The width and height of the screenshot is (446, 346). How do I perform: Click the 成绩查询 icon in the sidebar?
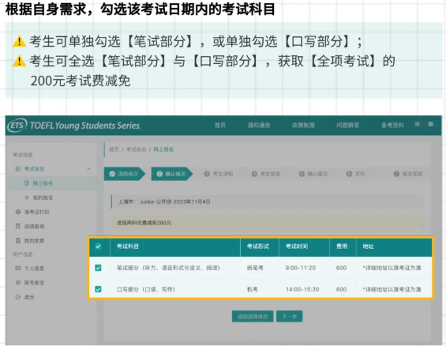18,226
